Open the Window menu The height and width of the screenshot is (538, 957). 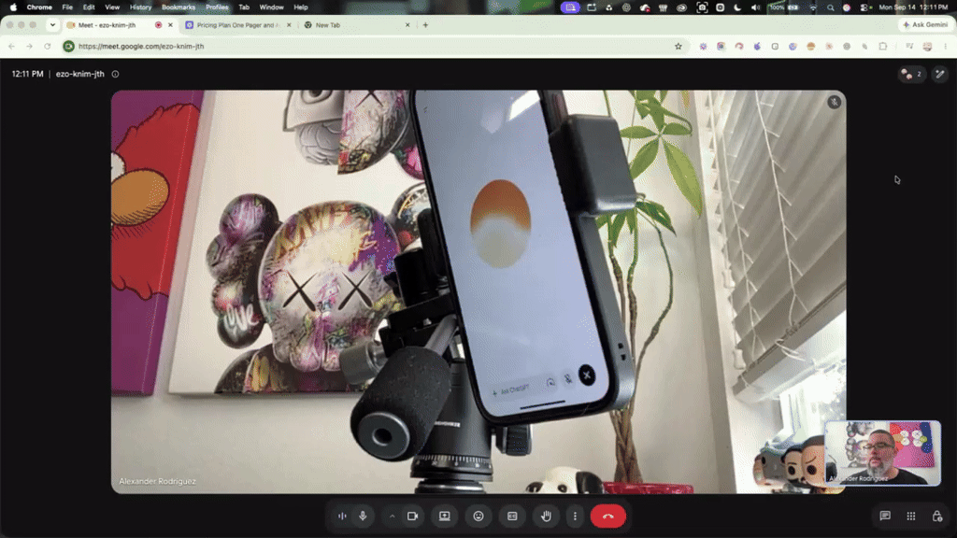point(272,7)
